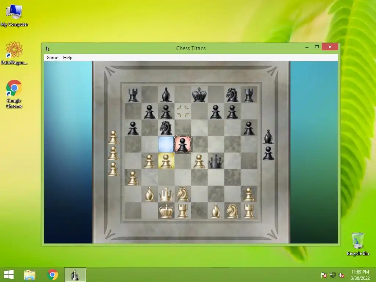Viewport: 376px width, 282px height.
Task: Select the Google Chrome desktop shortcut
Action: pyautogui.click(x=14, y=94)
